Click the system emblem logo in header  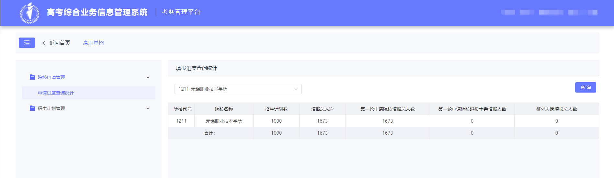click(29, 13)
